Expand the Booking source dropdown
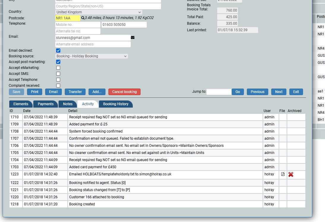 pos(92,56)
